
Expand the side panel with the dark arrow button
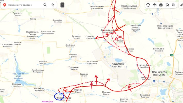coord(63,5)
